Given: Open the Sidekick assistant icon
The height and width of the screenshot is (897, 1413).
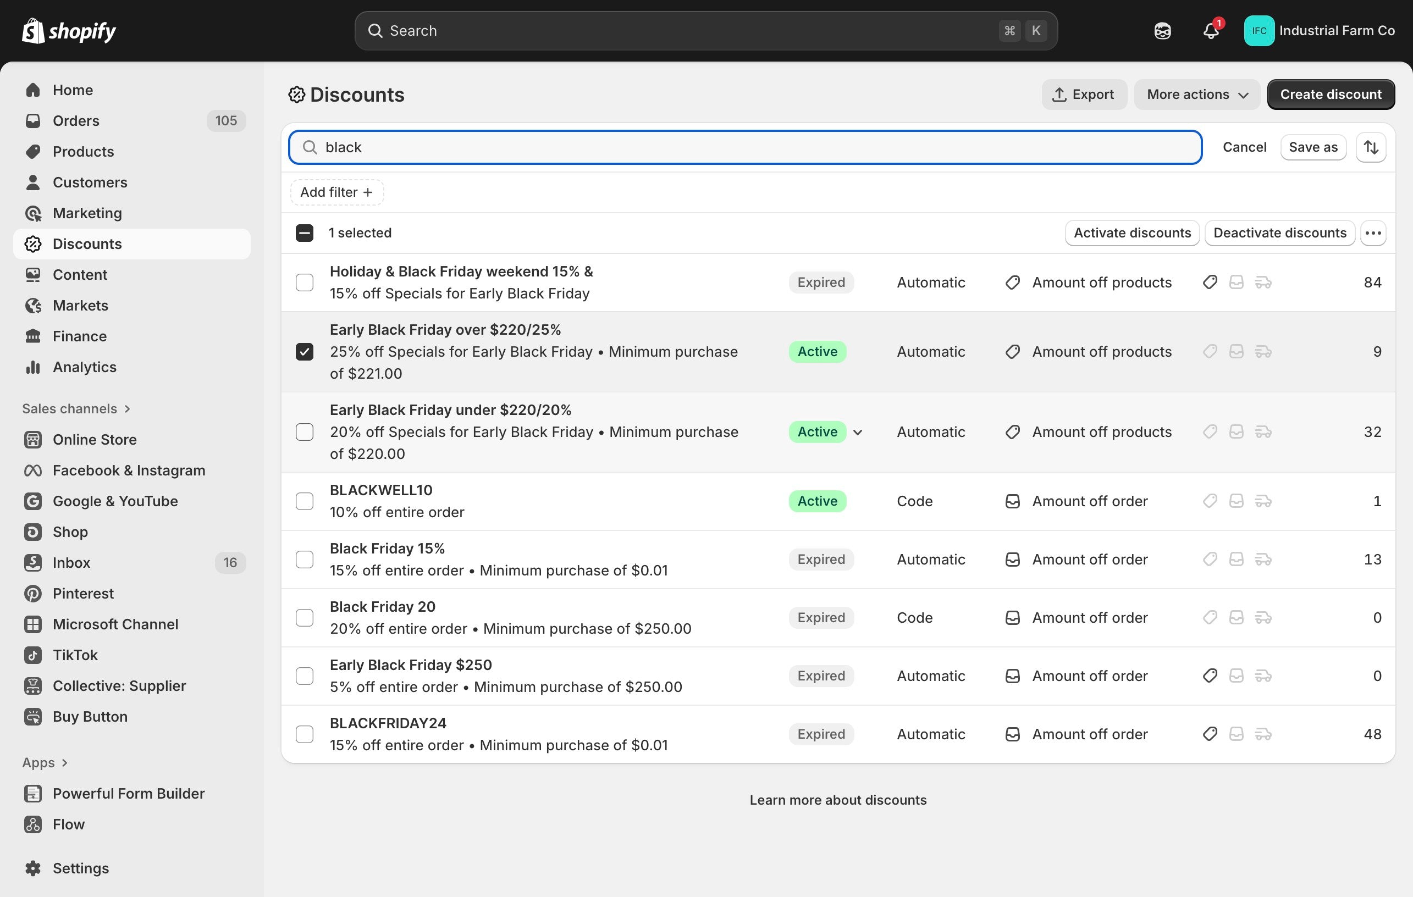Looking at the screenshot, I should tap(1162, 31).
